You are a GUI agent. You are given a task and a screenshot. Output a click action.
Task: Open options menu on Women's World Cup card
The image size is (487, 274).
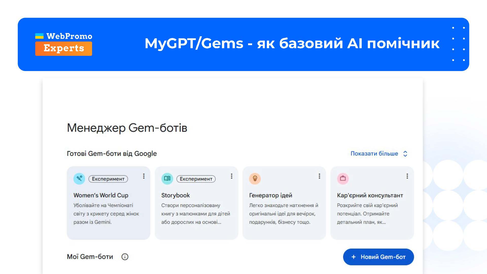(144, 176)
